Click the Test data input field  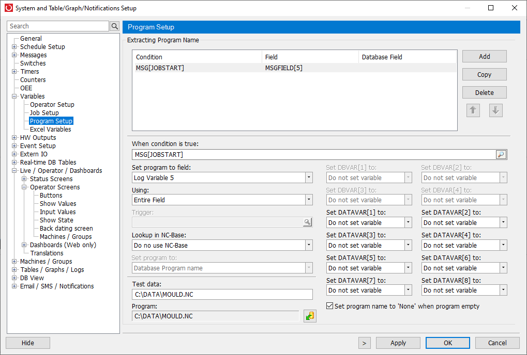[x=222, y=294]
